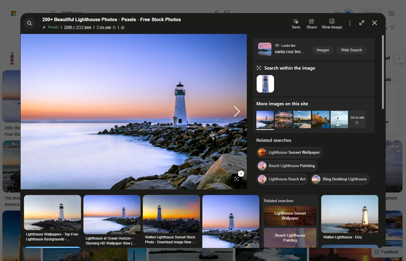406x261 pixels.
Task: Open the fifth thumbnail in More images on this site
Action: (x=339, y=119)
